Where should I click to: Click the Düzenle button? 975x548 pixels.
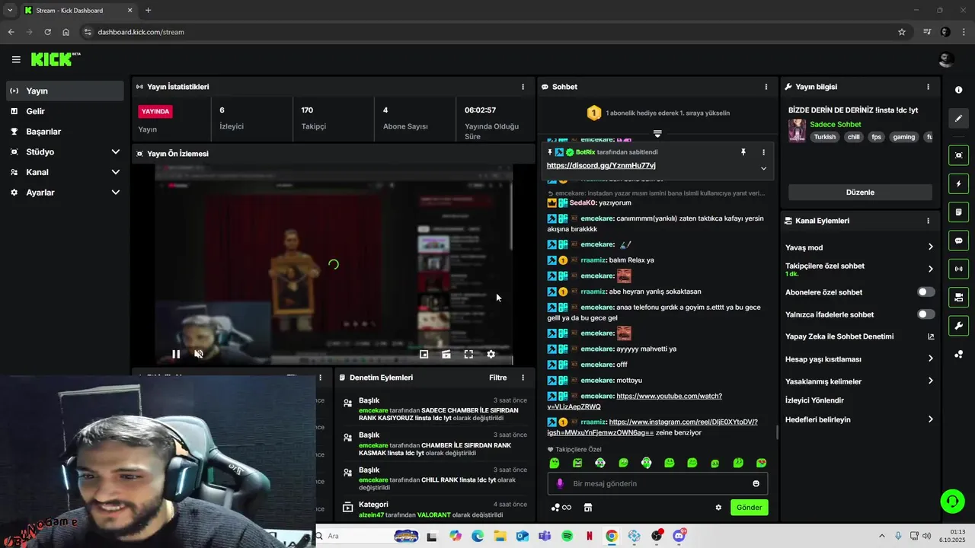(860, 193)
